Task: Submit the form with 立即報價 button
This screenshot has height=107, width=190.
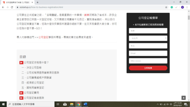Action: coord(148,68)
